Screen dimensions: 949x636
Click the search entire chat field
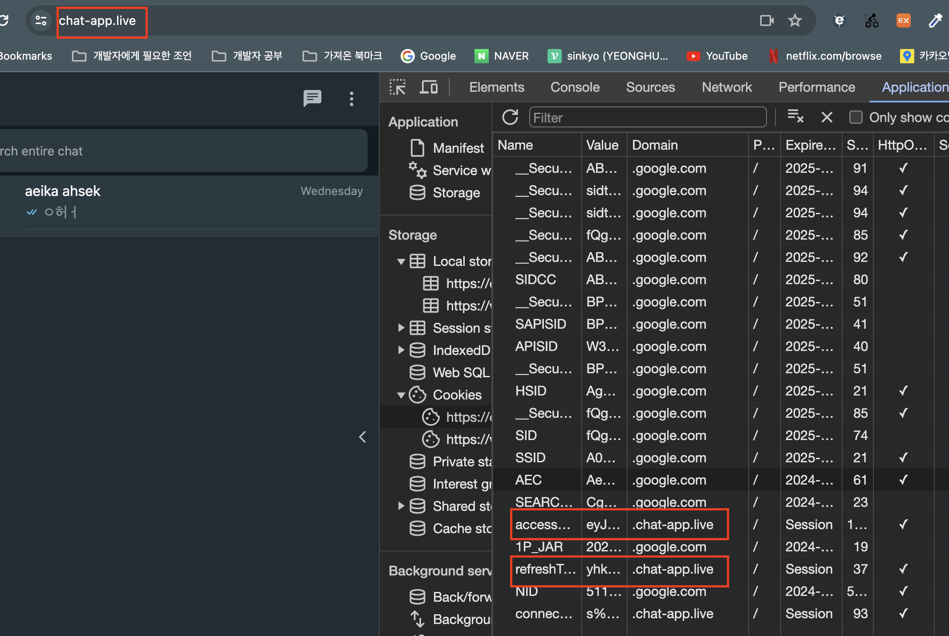[x=183, y=151]
